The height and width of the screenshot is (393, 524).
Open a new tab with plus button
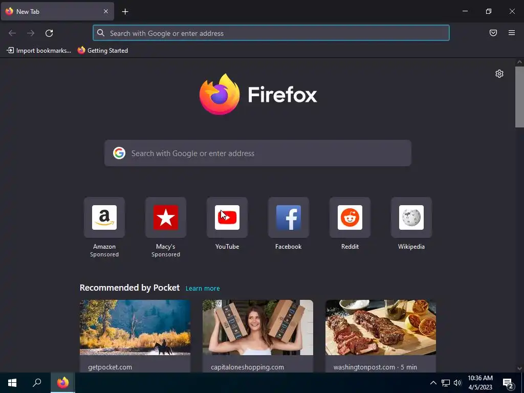[125, 12]
